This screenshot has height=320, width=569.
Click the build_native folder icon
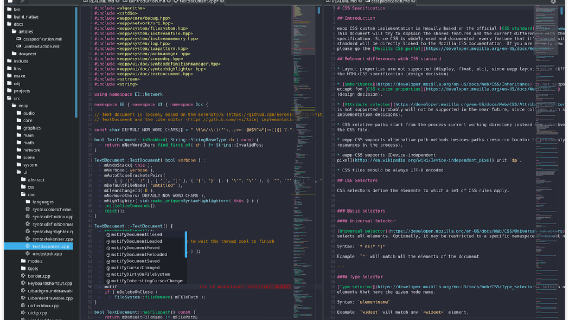10,17
